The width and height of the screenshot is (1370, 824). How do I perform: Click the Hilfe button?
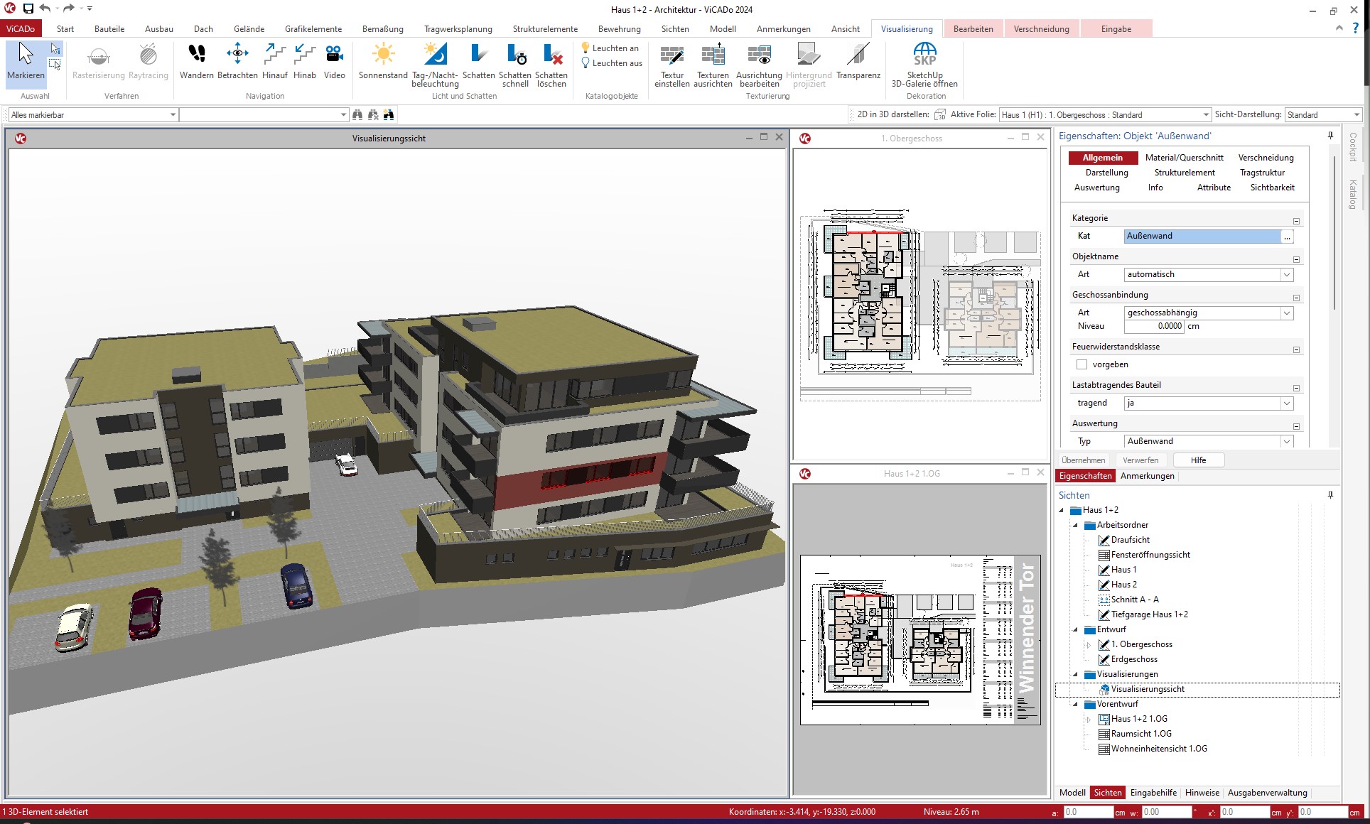[1198, 460]
